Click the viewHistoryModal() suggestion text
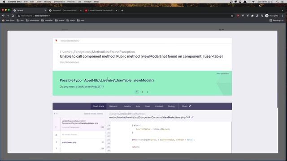This screenshot has height=161, width=287. point(89,86)
